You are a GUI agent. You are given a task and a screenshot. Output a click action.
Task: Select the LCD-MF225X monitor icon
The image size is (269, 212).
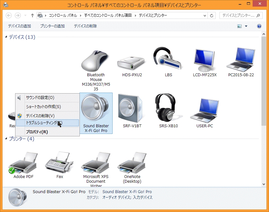tap(204, 60)
